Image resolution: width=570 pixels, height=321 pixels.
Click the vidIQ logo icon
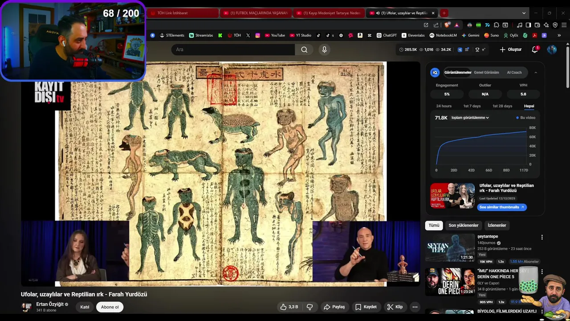(x=435, y=72)
